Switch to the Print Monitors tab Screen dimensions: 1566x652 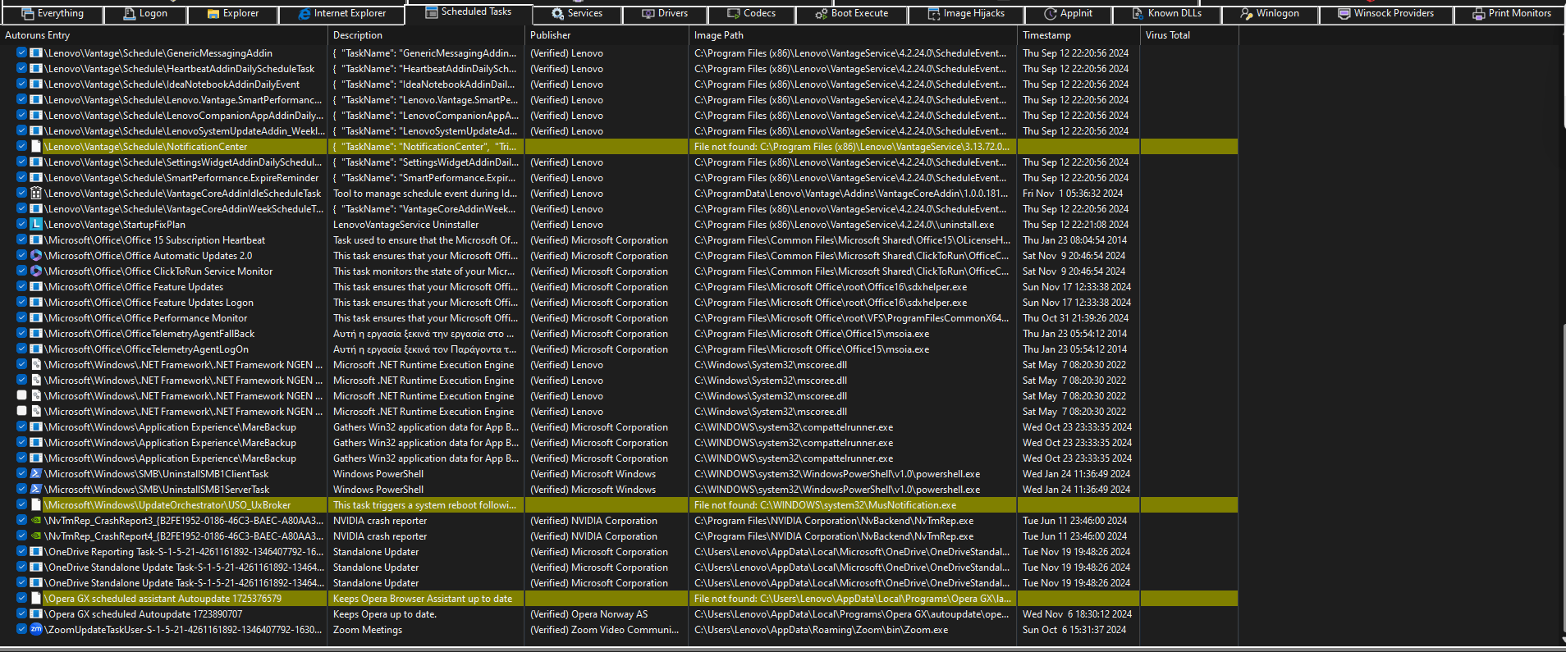click(1512, 14)
